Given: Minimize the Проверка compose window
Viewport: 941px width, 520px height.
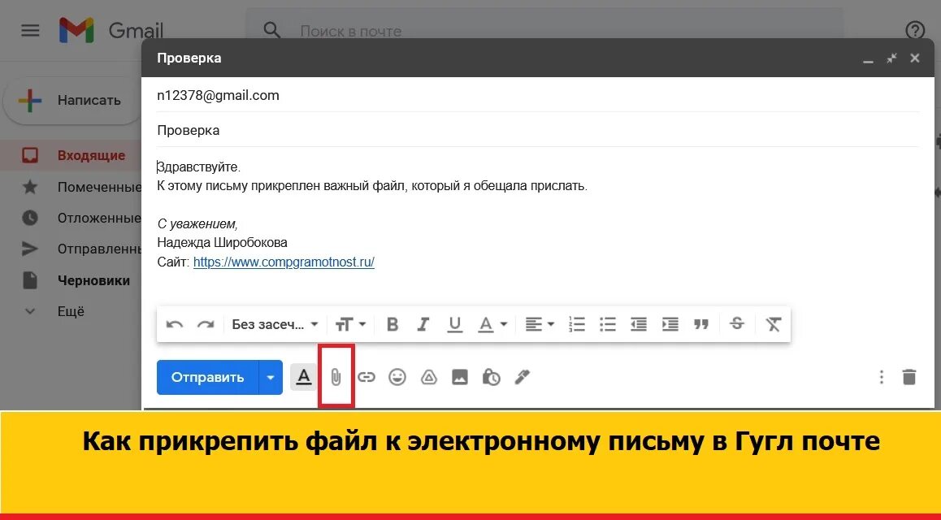Looking at the screenshot, I should click(x=868, y=59).
